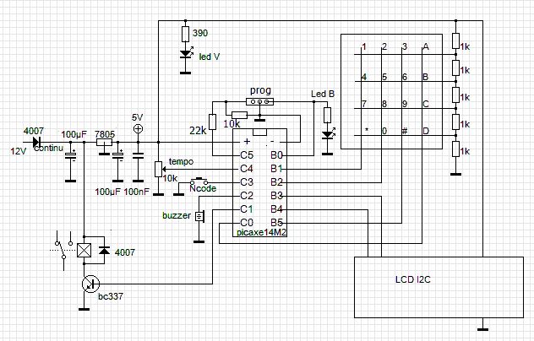Click keypad key "*"

coord(367,130)
